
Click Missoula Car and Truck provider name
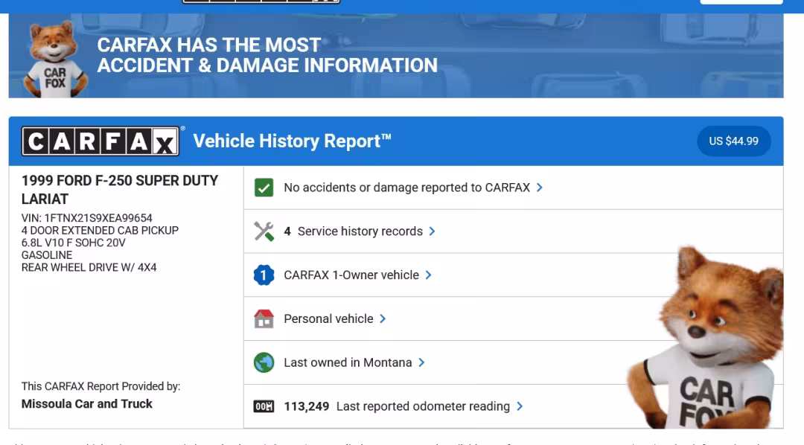(86, 404)
